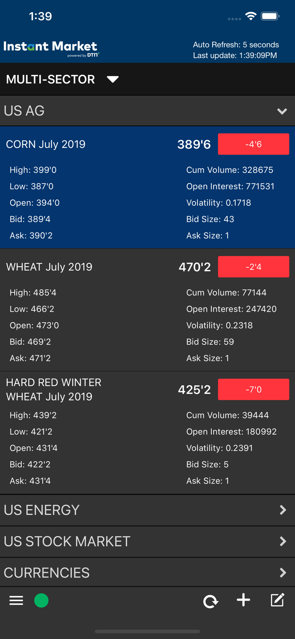This screenshot has height=639, width=295.
Task: Expand the CURRENCIES section
Action: 147,572
